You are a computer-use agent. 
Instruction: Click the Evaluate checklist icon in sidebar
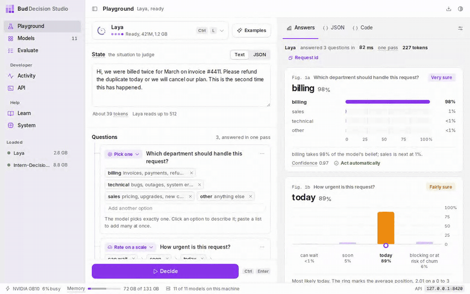[x=11, y=50]
